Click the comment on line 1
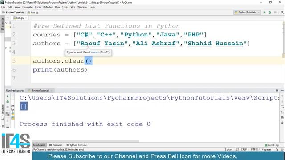Viewport: 285px width, 160px height. (106, 26)
